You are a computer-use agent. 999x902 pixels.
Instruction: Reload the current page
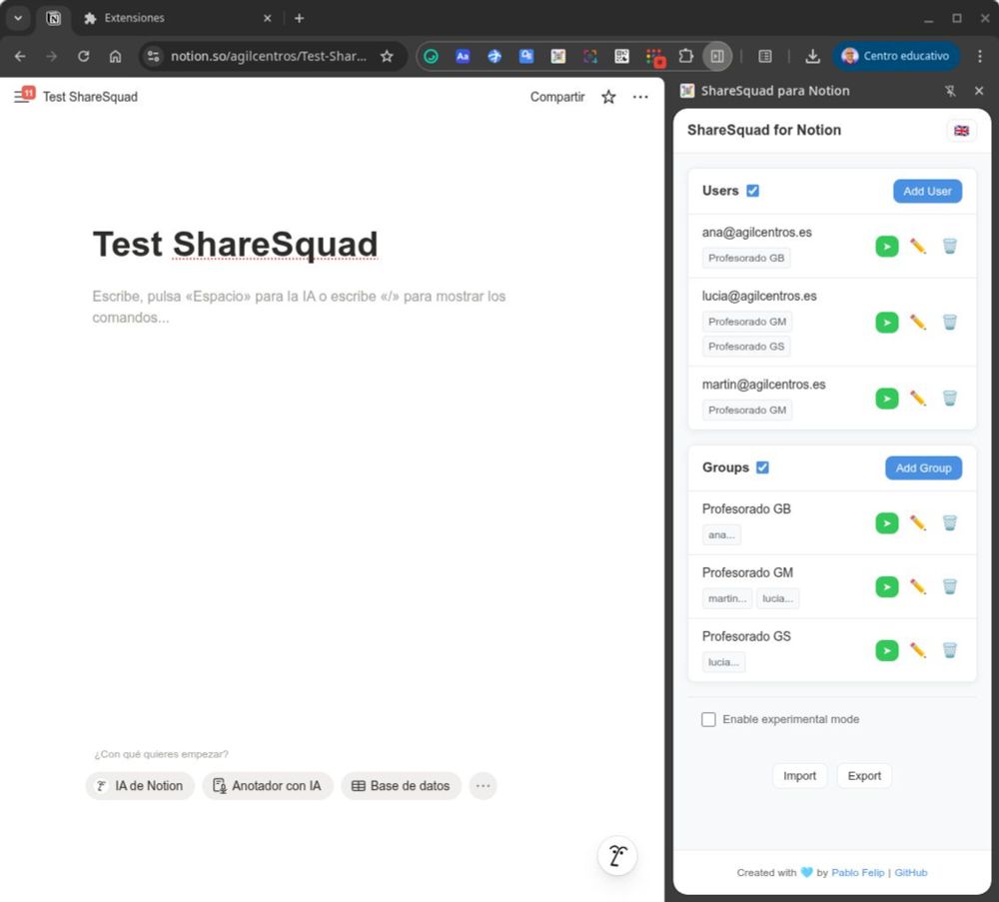84,56
